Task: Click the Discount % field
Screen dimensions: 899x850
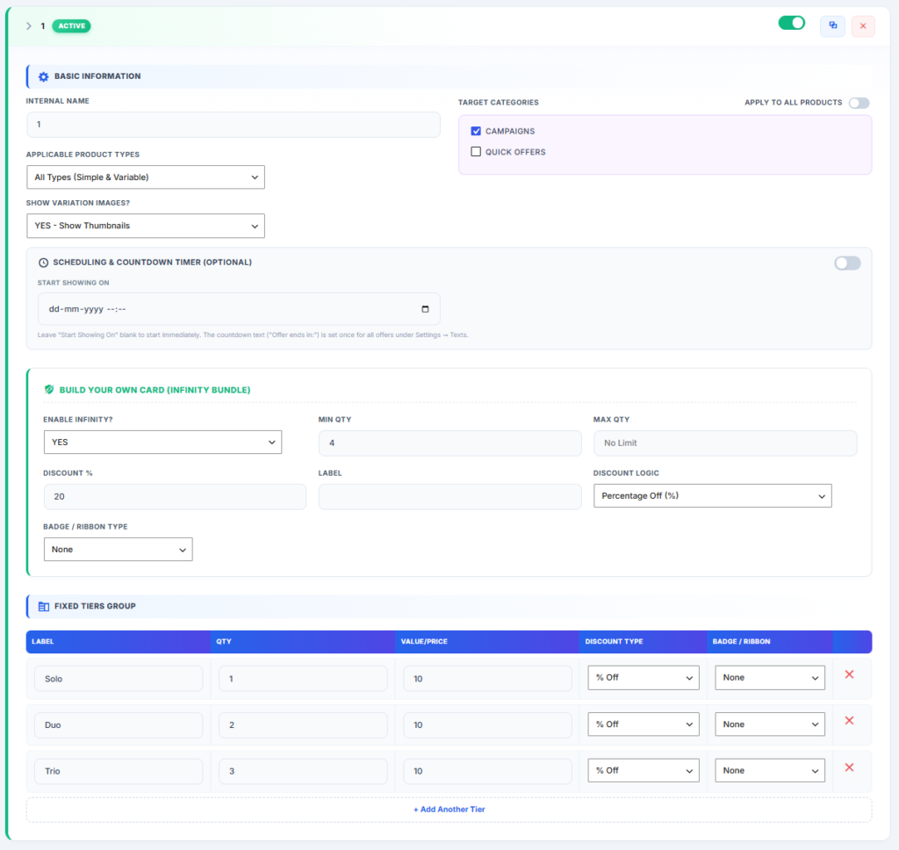Action: pyautogui.click(x=175, y=497)
